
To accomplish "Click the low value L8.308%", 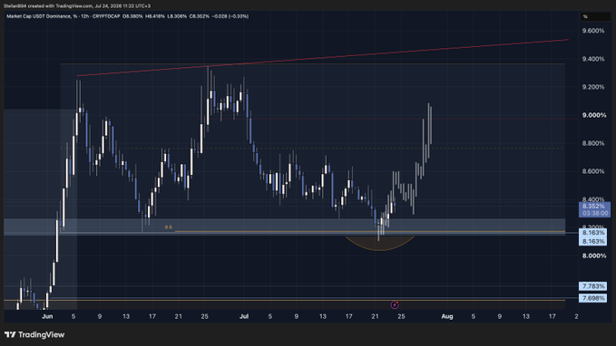I will tap(177, 16).
